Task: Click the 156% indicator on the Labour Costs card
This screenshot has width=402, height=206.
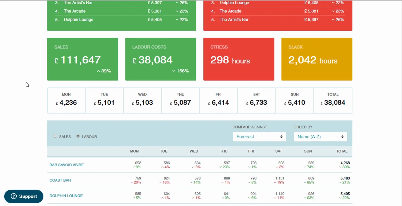Action: pos(181,71)
